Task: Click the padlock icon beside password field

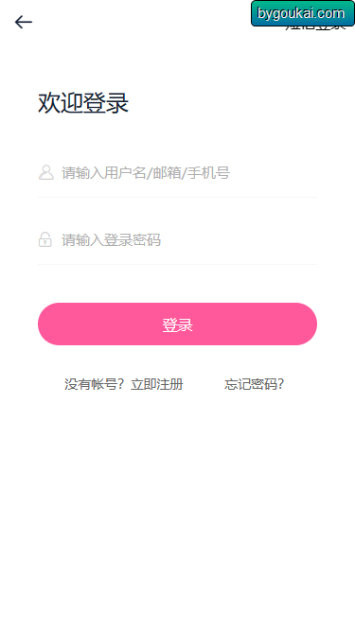Action: (45, 239)
